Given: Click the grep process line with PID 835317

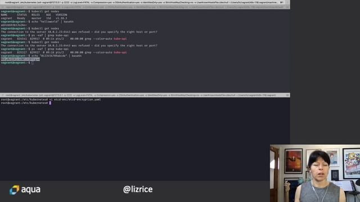Looking at the screenshot, I should tap(64, 52).
